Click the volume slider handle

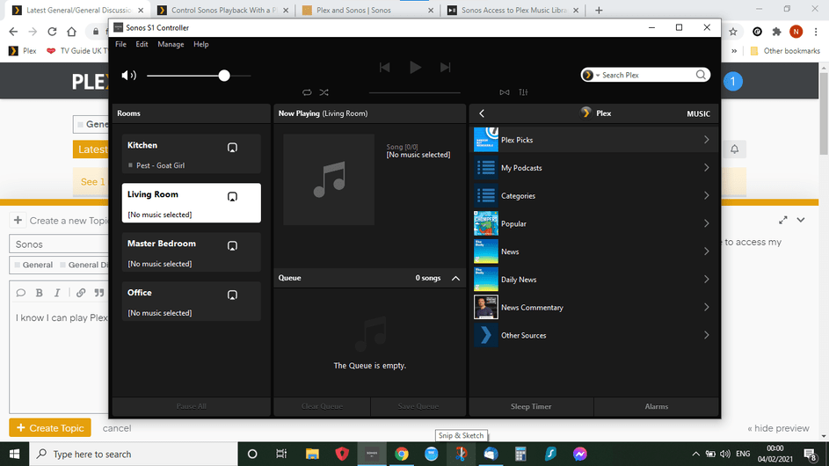[x=224, y=76]
